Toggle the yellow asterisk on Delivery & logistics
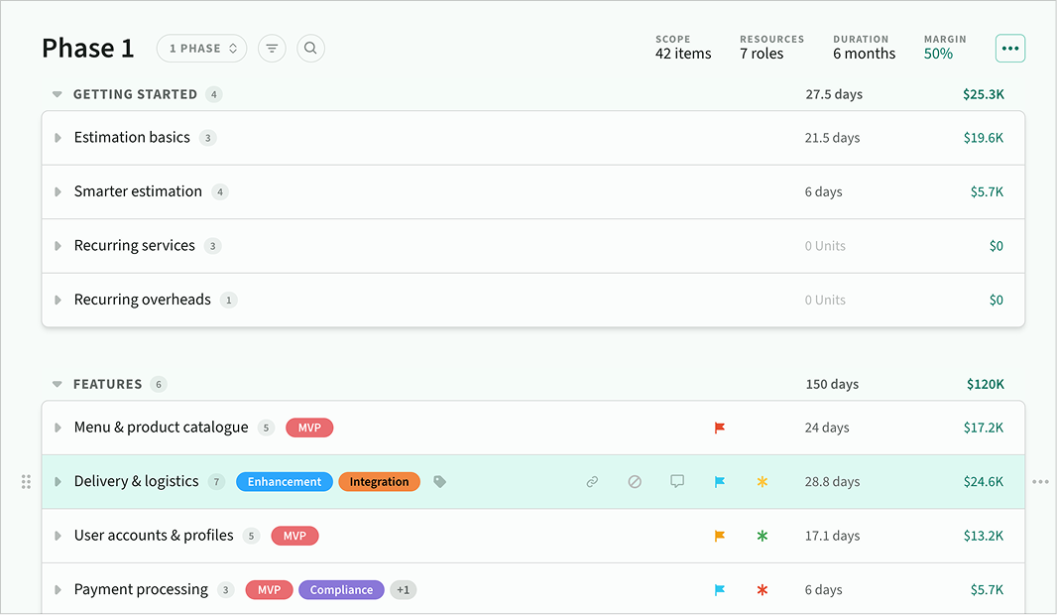This screenshot has height=615, width=1057. click(x=762, y=482)
